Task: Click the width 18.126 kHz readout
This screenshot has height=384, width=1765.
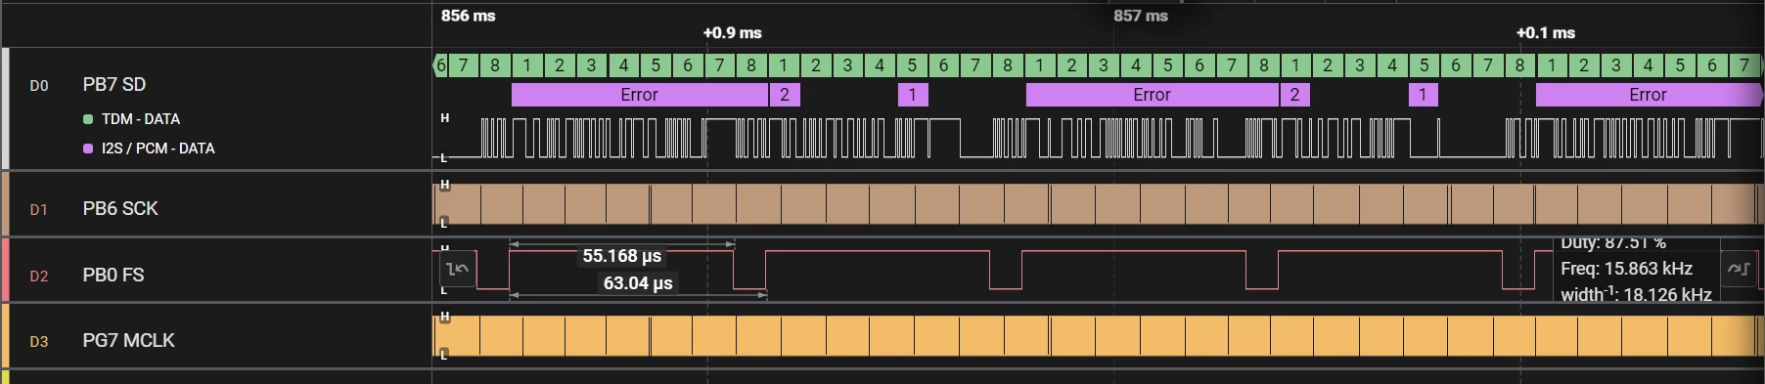Action: pyautogui.click(x=1636, y=294)
